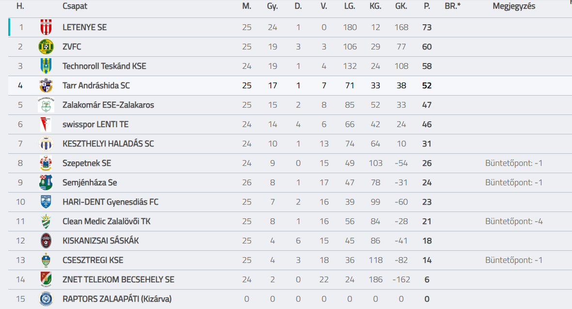Open the Clean Medic Zalalövői TK link

[x=107, y=221]
